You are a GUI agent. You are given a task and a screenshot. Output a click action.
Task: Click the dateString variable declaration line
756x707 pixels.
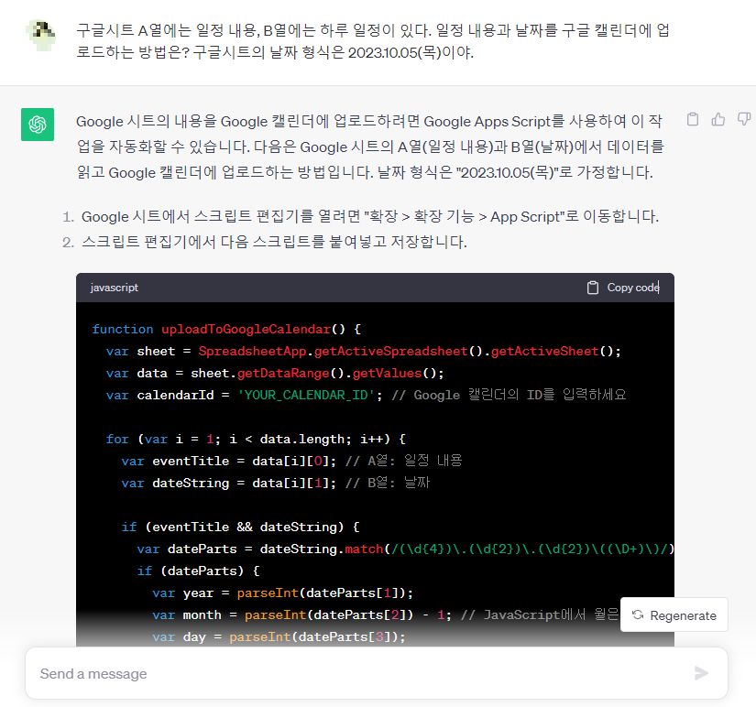(x=275, y=483)
